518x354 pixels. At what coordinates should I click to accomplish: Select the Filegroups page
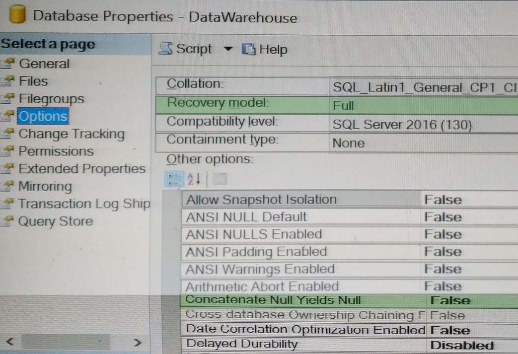[x=52, y=99]
